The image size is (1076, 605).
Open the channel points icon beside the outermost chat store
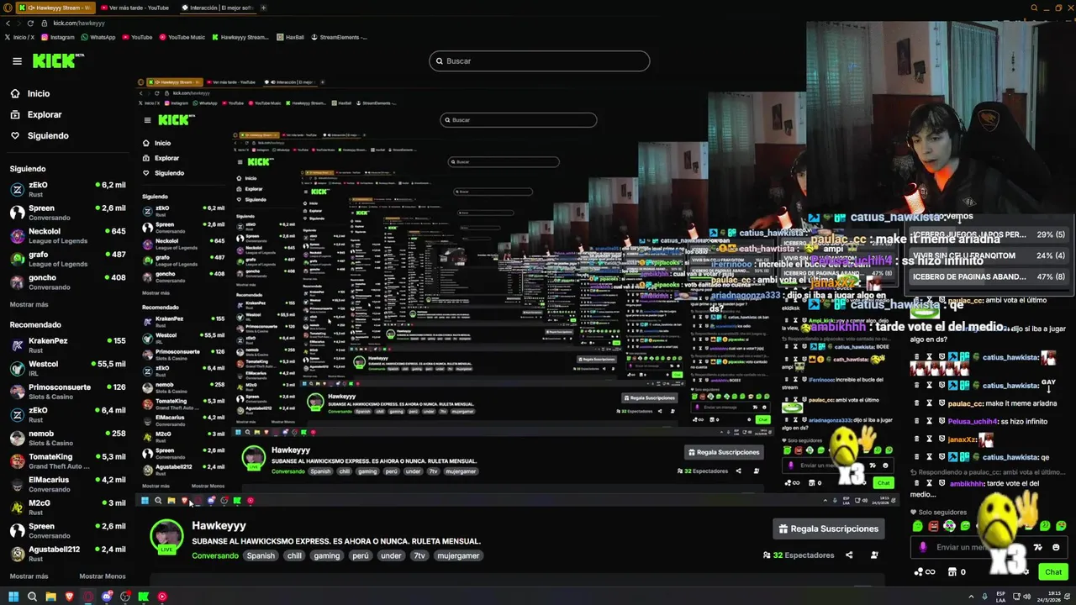coord(924,572)
